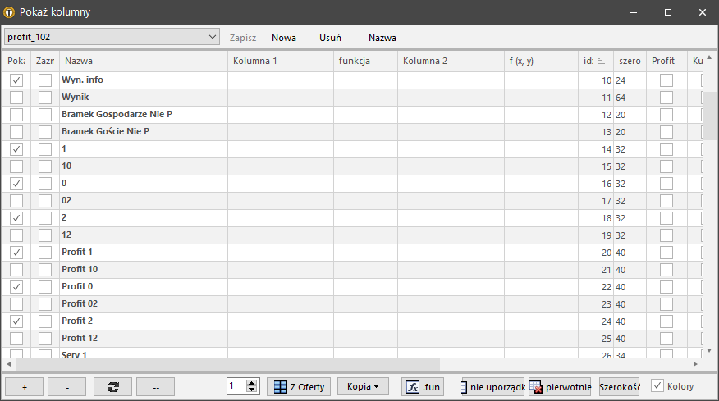Open the .fun function editor
The width and height of the screenshot is (719, 401).
[422, 387]
